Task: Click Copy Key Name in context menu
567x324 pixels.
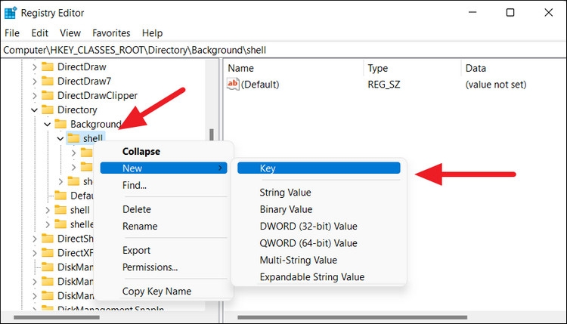Action: pos(156,292)
